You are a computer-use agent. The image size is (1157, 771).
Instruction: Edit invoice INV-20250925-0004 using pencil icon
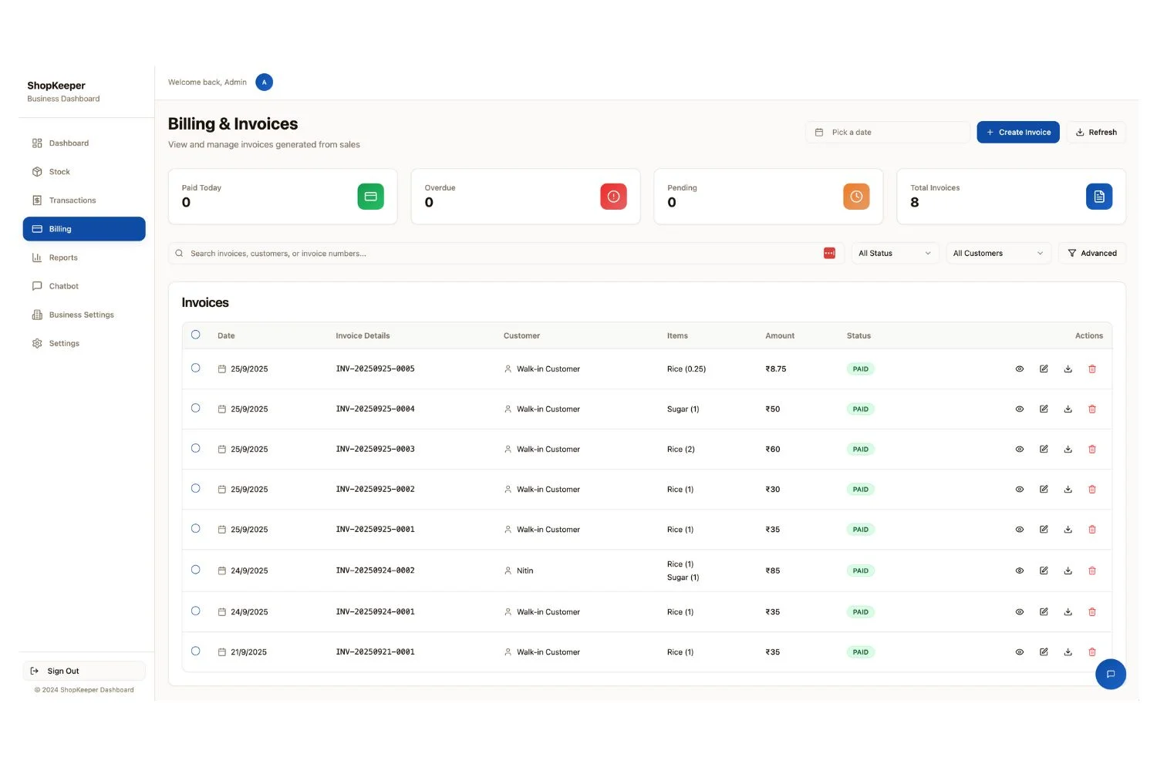tap(1044, 409)
